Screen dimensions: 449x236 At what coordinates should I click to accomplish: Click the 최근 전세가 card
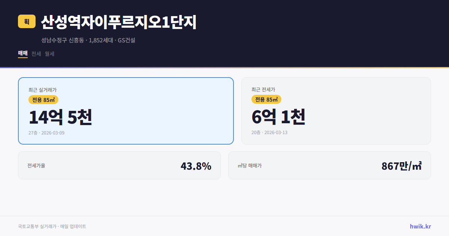point(336,111)
